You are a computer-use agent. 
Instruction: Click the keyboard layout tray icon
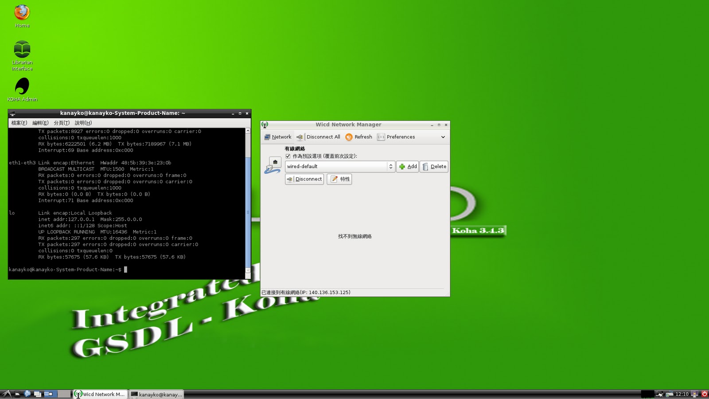coord(669,394)
